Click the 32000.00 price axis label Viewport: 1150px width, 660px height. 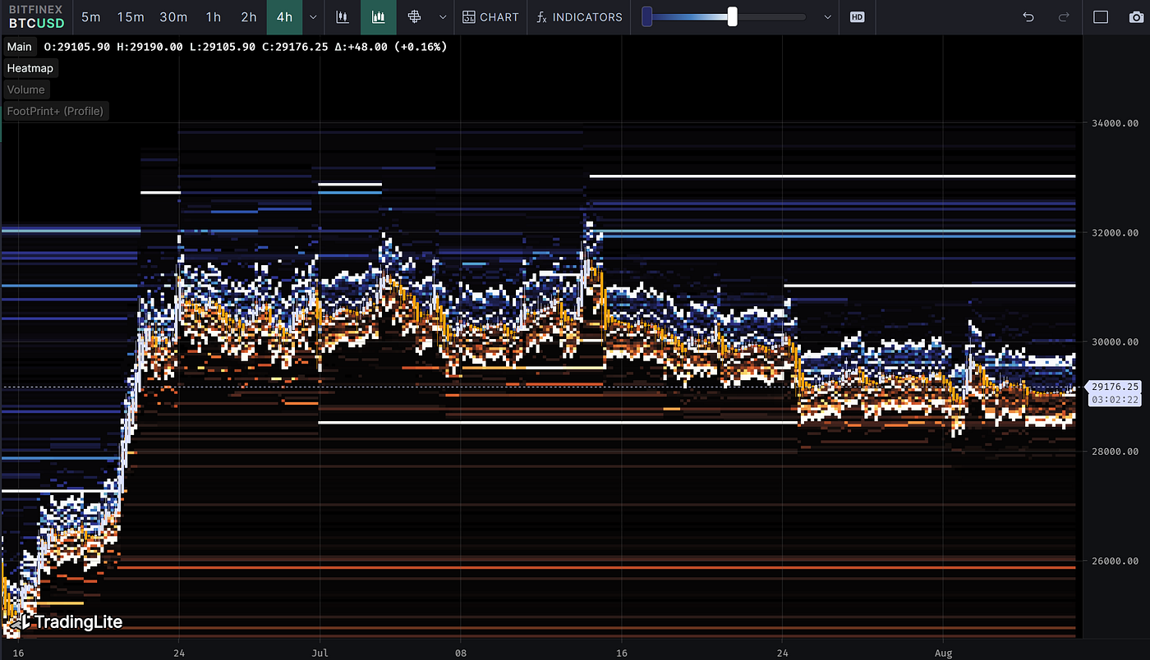(1114, 232)
